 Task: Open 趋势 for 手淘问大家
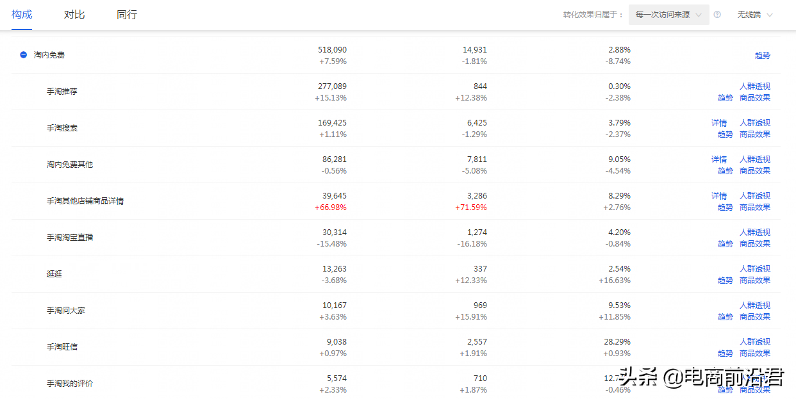click(726, 317)
